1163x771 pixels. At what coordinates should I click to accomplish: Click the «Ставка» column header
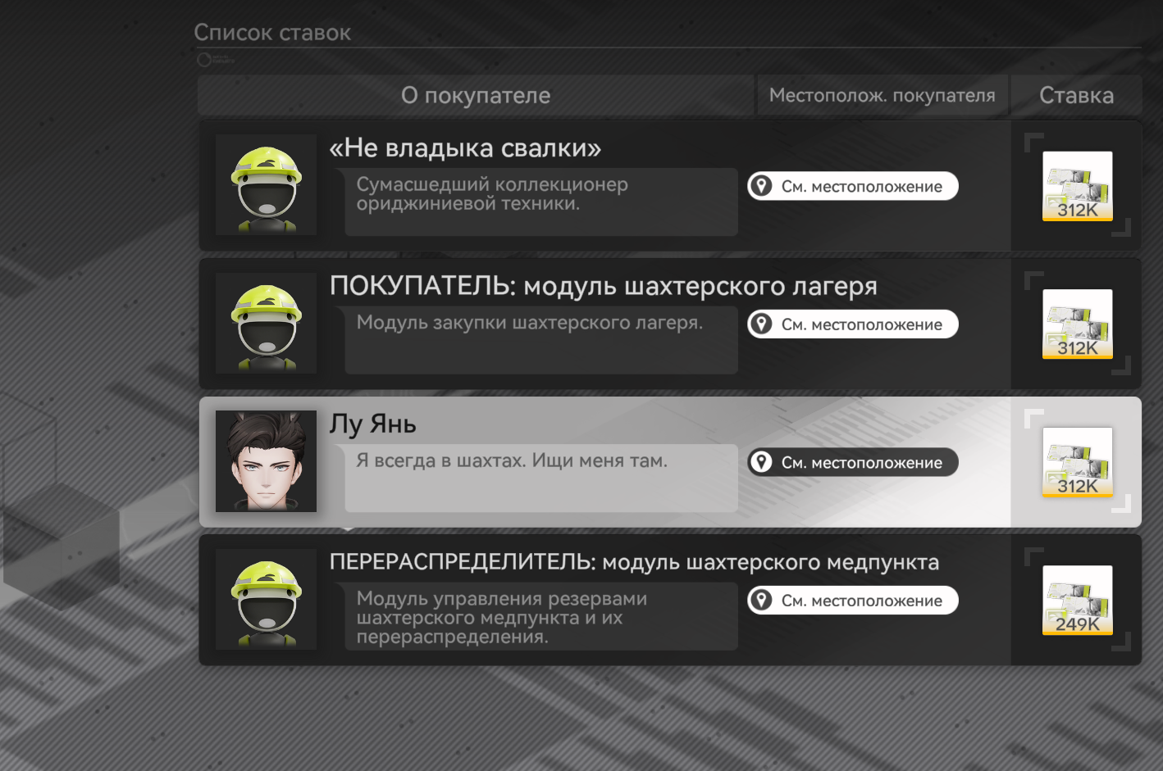(x=1077, y=95)
